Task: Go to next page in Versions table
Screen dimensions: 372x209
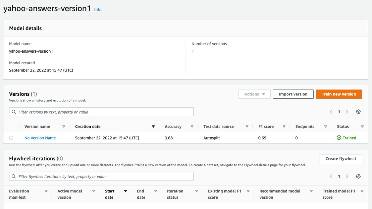Action: click(x=347, y=112)
